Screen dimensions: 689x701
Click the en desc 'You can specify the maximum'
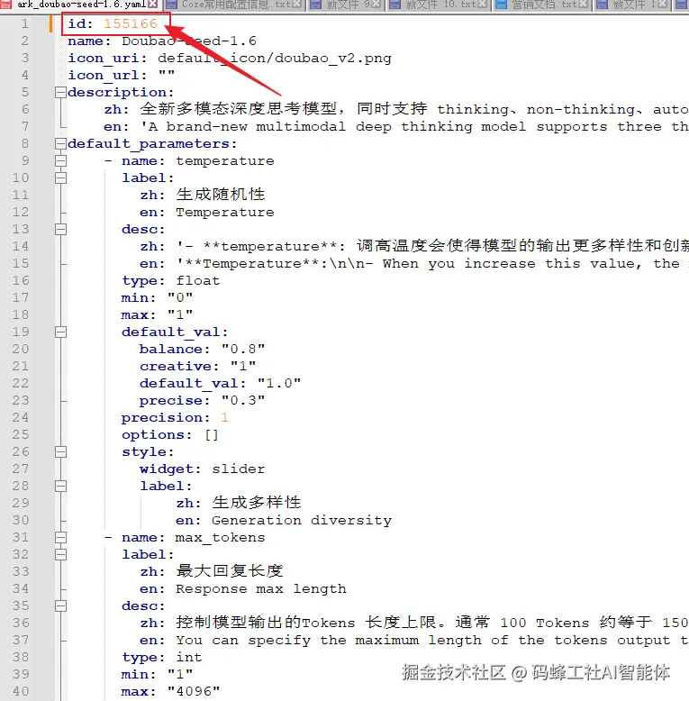coord(297,641)
